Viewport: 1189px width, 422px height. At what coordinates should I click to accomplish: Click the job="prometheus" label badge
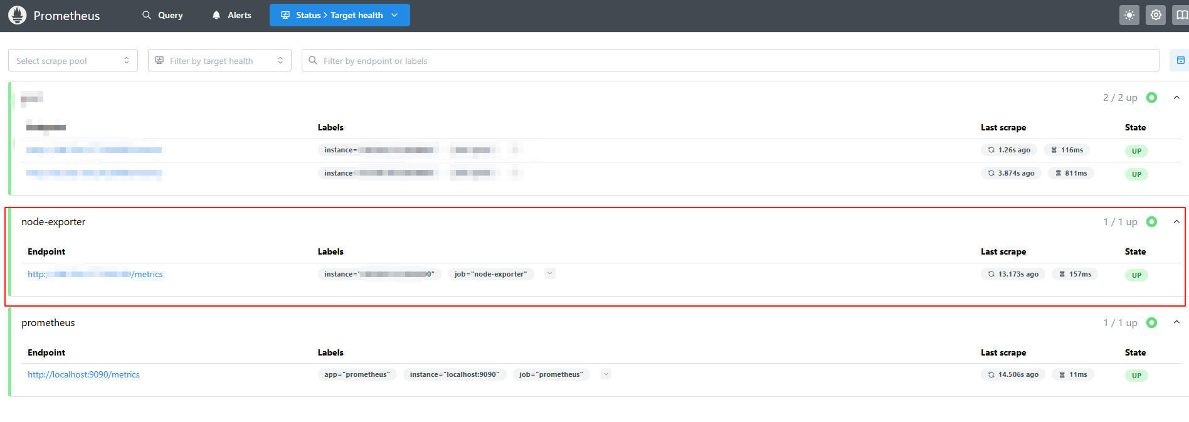551,374
